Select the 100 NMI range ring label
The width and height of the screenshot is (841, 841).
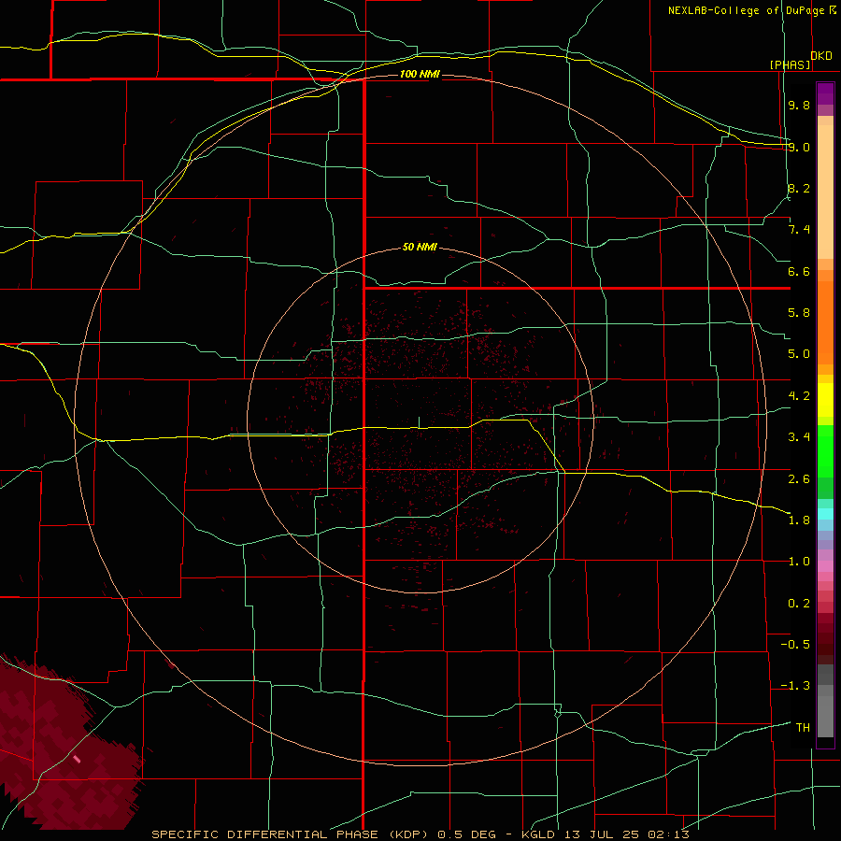click(x=420, y=74)
